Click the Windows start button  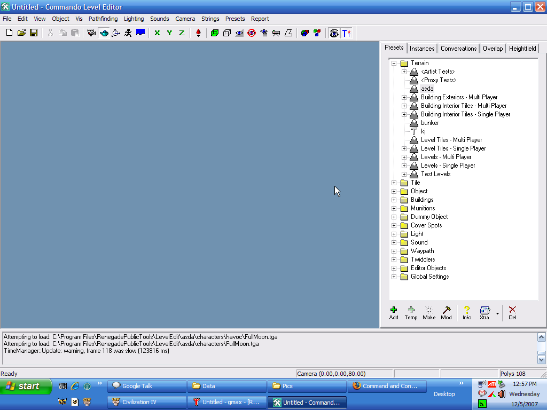coord(26,386)
